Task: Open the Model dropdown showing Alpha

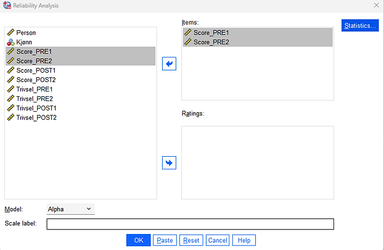Action: click(70, 209)
